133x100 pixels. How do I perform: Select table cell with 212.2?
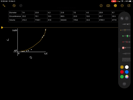coord(28,20)
